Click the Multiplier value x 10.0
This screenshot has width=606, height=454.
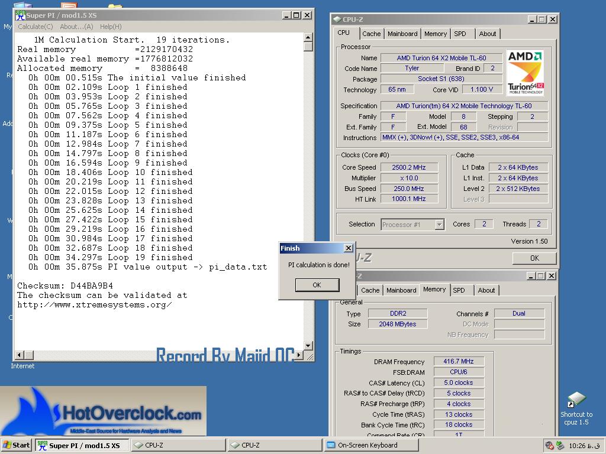[409, 178]
